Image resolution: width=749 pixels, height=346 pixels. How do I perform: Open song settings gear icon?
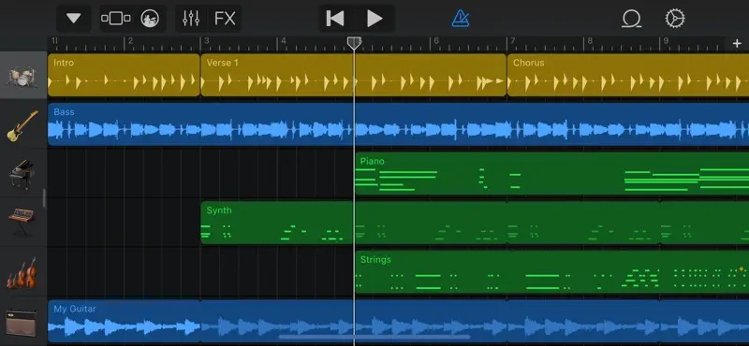click(675, 19)
